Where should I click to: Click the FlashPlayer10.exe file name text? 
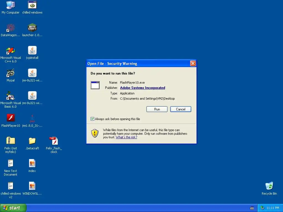pyautogui.click(x=132, y=83)
